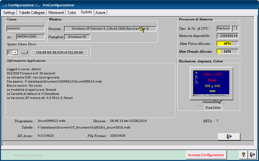Click 'La modalità di apertura è: Shared'
This screenshot has height=161, width=259.
31,90
